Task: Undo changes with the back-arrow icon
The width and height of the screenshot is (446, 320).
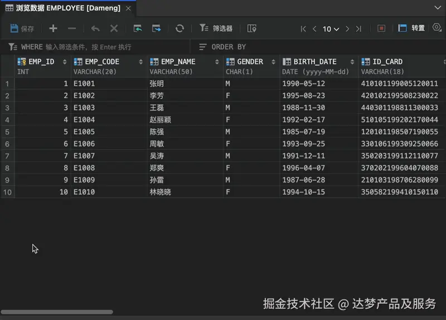Action: click(95, 28)
